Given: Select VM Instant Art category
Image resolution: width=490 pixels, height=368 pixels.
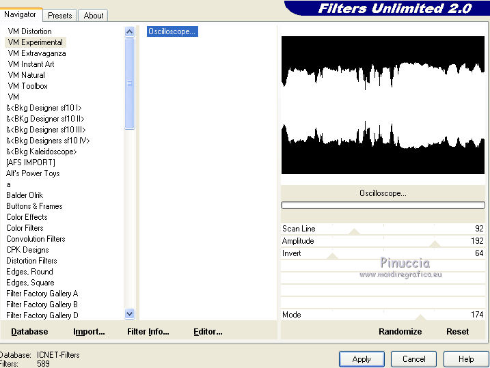Looking at the screenshot, I should (x=31, y=64).
